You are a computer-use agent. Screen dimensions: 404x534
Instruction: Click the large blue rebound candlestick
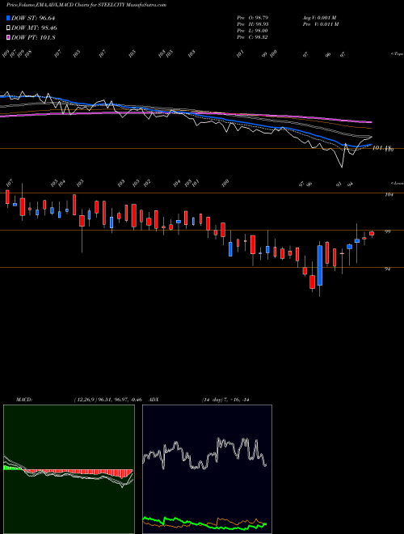[320, 265]
